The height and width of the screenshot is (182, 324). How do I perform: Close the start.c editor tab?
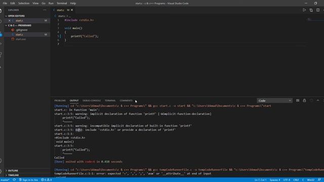[x=72, y=10]
